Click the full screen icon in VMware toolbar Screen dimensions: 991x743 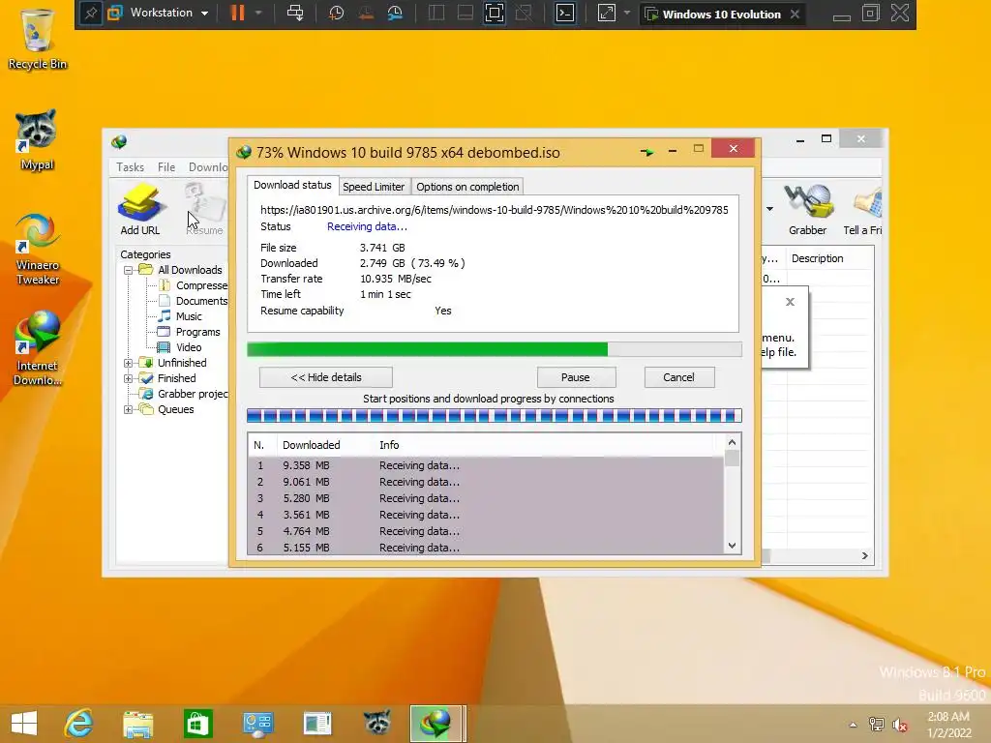[495, 14]
